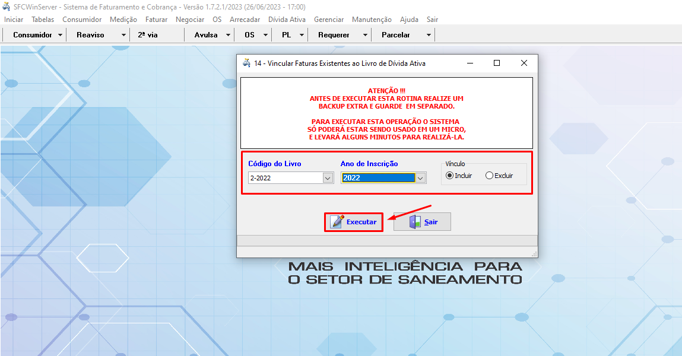Open the Dívida Ativa menu
The height and width of the screenshot is (356, 682).
pos(287,20)
